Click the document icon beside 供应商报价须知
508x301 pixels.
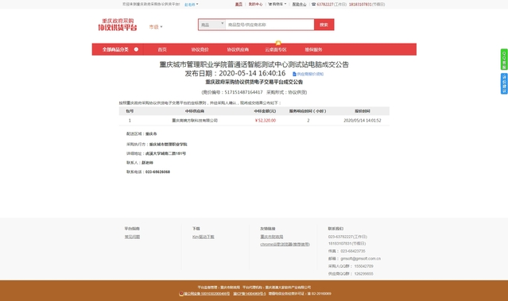click(x=294, y=74)
